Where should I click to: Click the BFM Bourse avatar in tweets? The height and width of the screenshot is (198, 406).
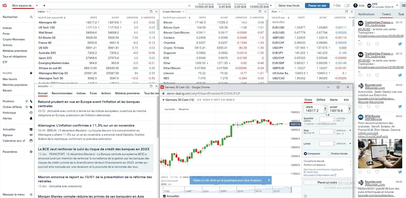[x=361, y=117]
